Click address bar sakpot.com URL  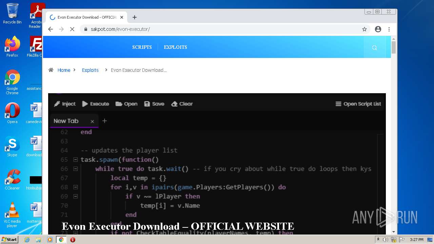click(120, 29)
